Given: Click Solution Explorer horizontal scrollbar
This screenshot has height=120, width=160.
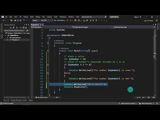Looking at the screenshot, I should (x=17, y=97).
